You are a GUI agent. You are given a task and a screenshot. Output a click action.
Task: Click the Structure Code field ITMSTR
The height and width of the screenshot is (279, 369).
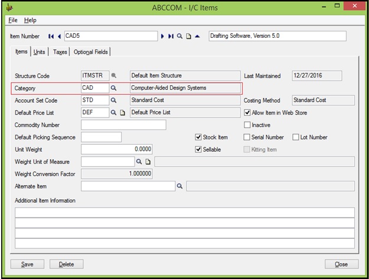pos(95,76)
